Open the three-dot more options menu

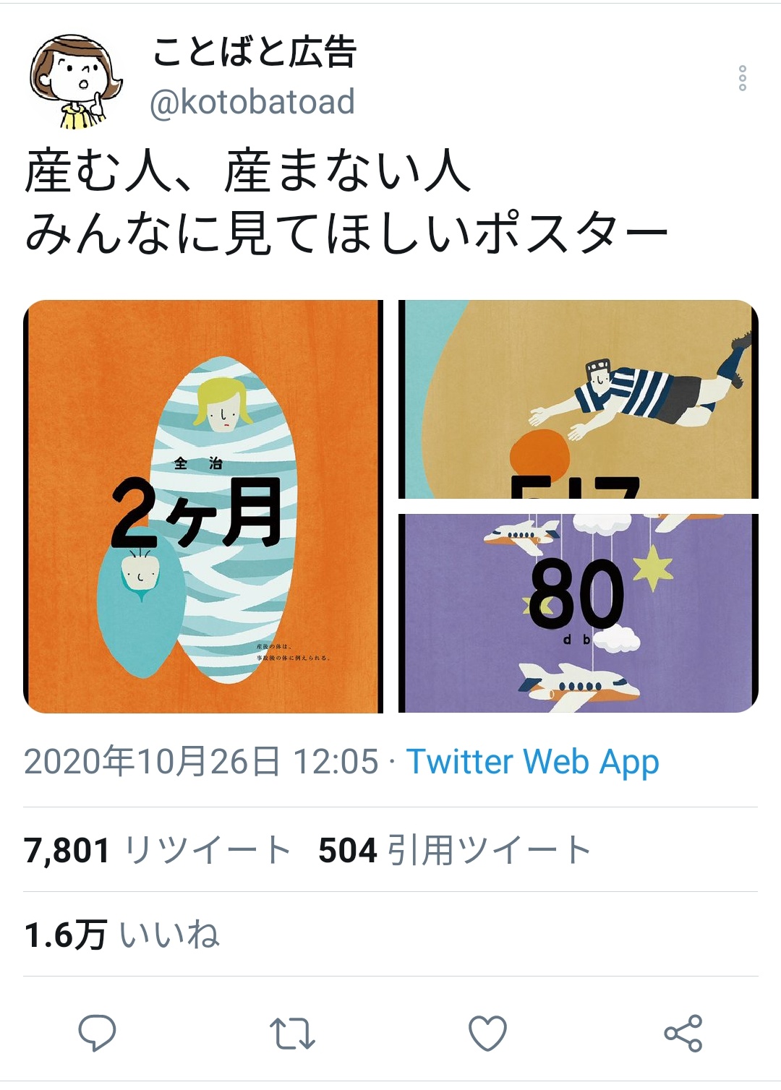click(742, 78)
